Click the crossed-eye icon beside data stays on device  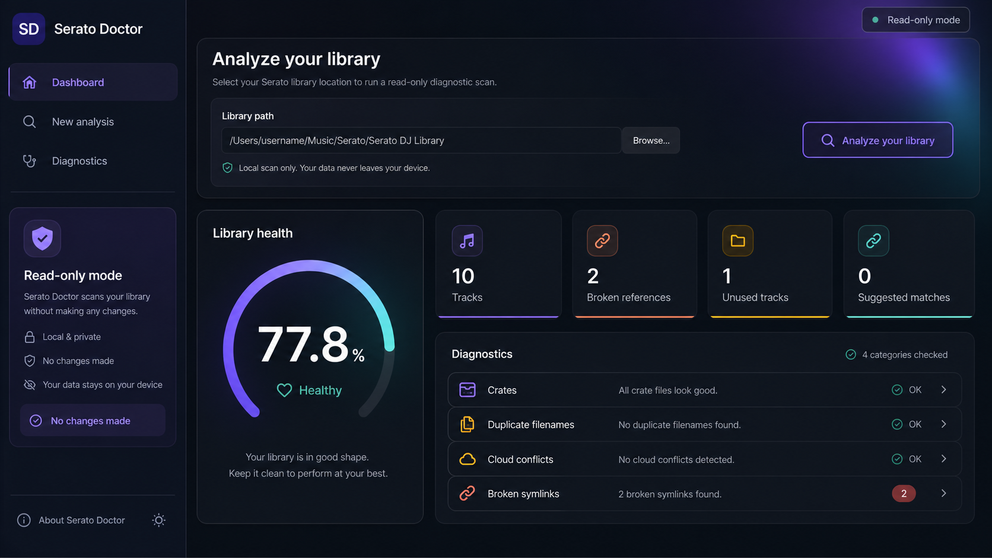pyautogui.click(x=30, y=385)
